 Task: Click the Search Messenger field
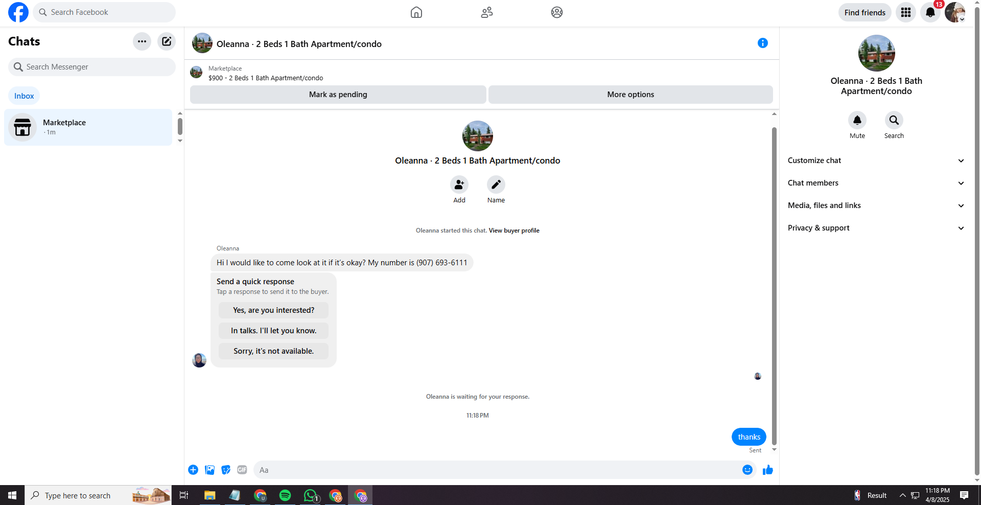click(x=92, y=67)
